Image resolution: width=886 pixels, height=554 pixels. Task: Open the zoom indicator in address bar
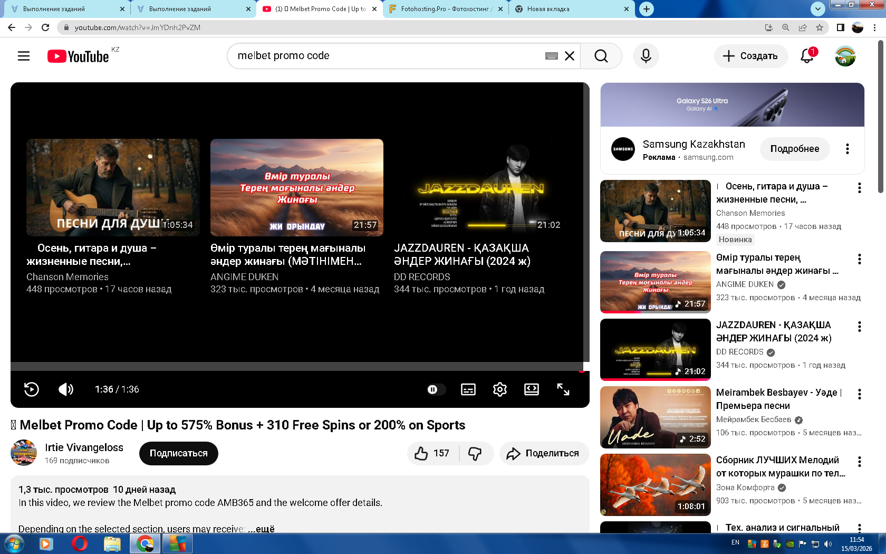(786, 27)
